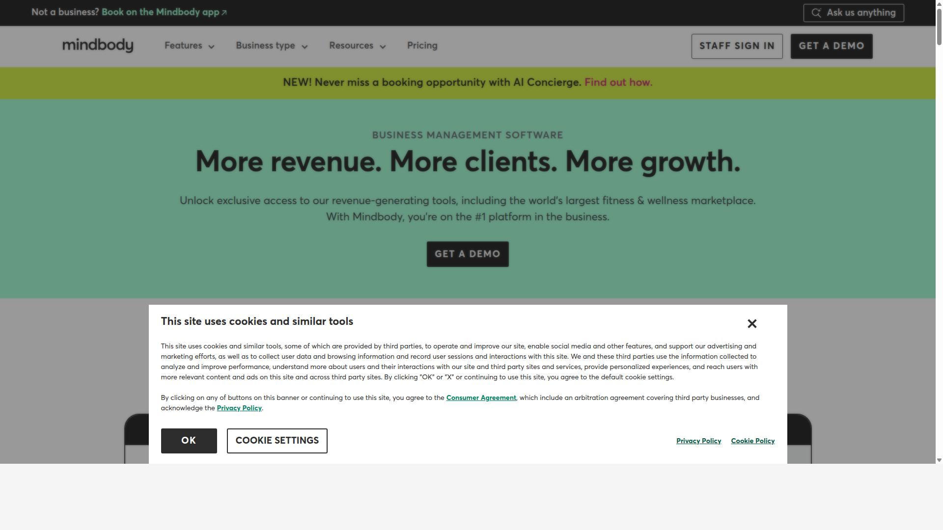Screen dimensions: 943x530
Task: Expand the Features chevron
Action: (211, 47)
